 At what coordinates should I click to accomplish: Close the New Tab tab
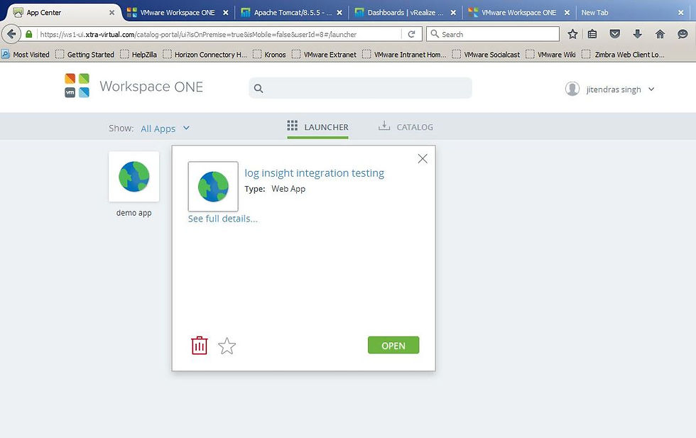coord(681,13)
